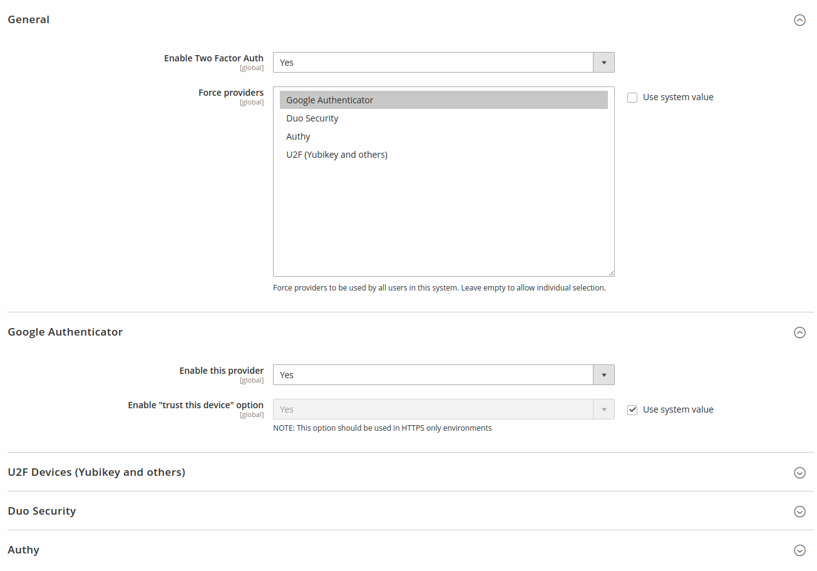
Task: Click the disabled trust this device dropdown arrow
Action: (x=604, y=409)
